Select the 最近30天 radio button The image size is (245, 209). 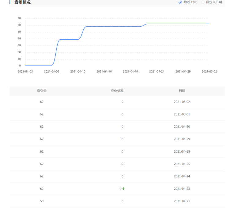pos(180,2)
